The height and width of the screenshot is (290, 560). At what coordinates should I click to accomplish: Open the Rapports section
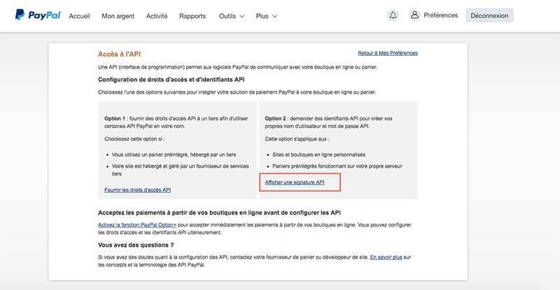[x=192, y=15]
